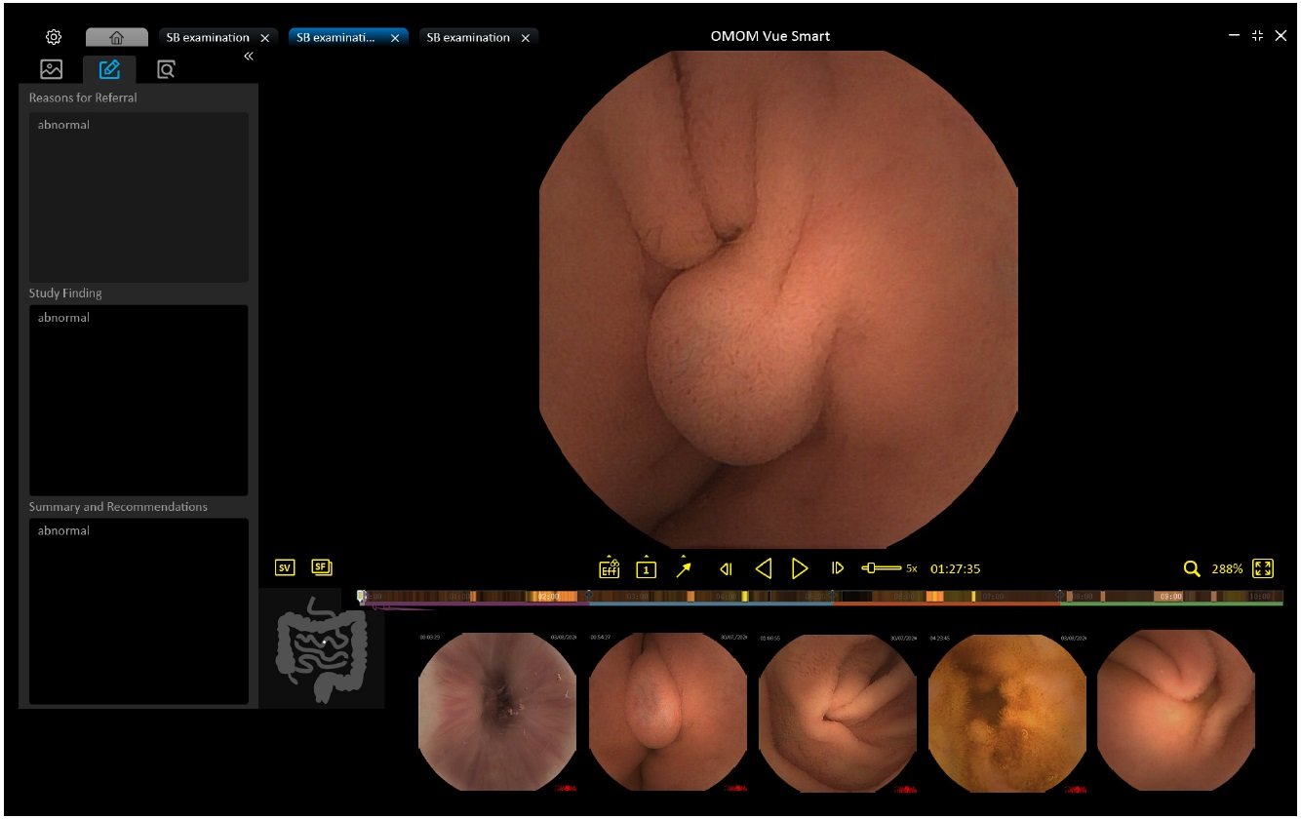Click the Summary and Recommendations text field
1301x819 pixels.
pos(138,610)
